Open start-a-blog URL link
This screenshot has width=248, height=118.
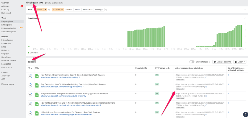59,77
